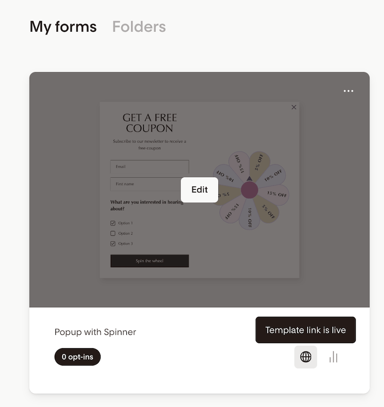Open the three-dot more options menu
Image resolution: width=384 pixels, height=407 pixels.
349,91
